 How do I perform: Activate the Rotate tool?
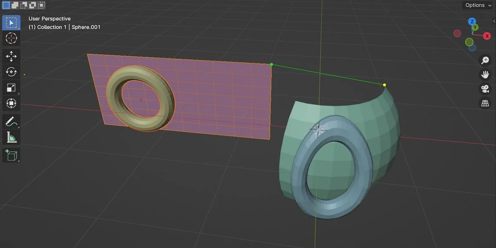[11, 72]
